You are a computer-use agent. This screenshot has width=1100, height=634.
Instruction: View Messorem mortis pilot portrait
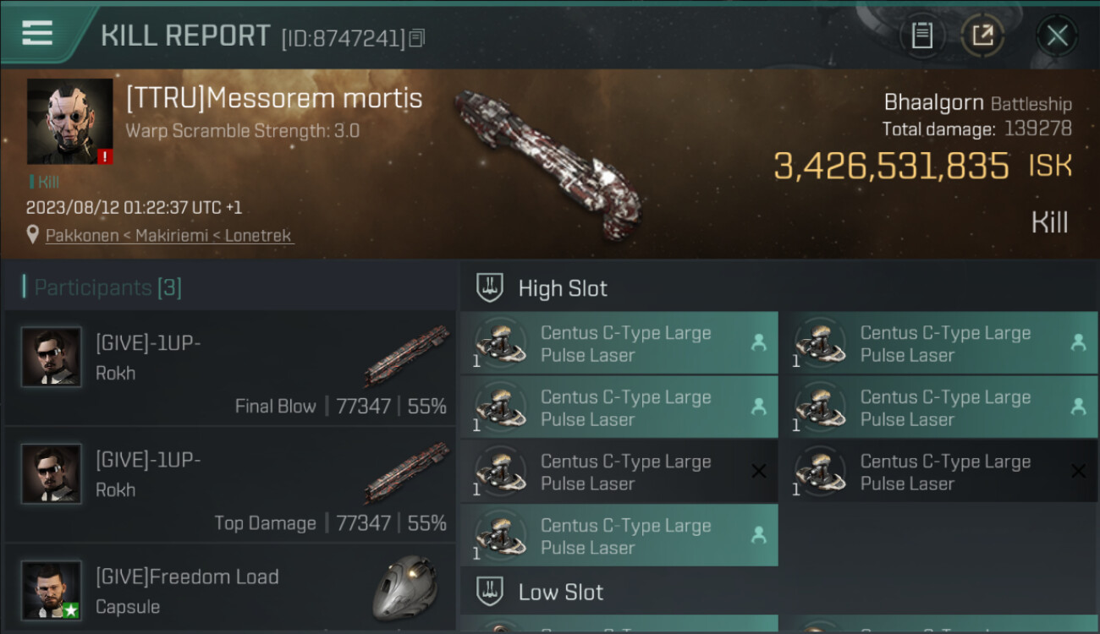[69, 121]
